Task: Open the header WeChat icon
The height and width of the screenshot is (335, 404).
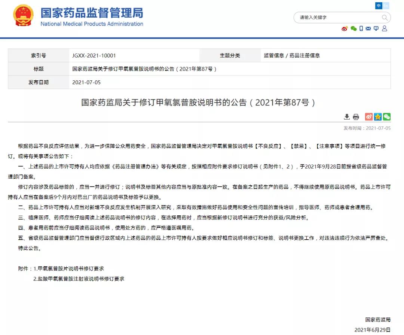Action: [x=353, y=29]
